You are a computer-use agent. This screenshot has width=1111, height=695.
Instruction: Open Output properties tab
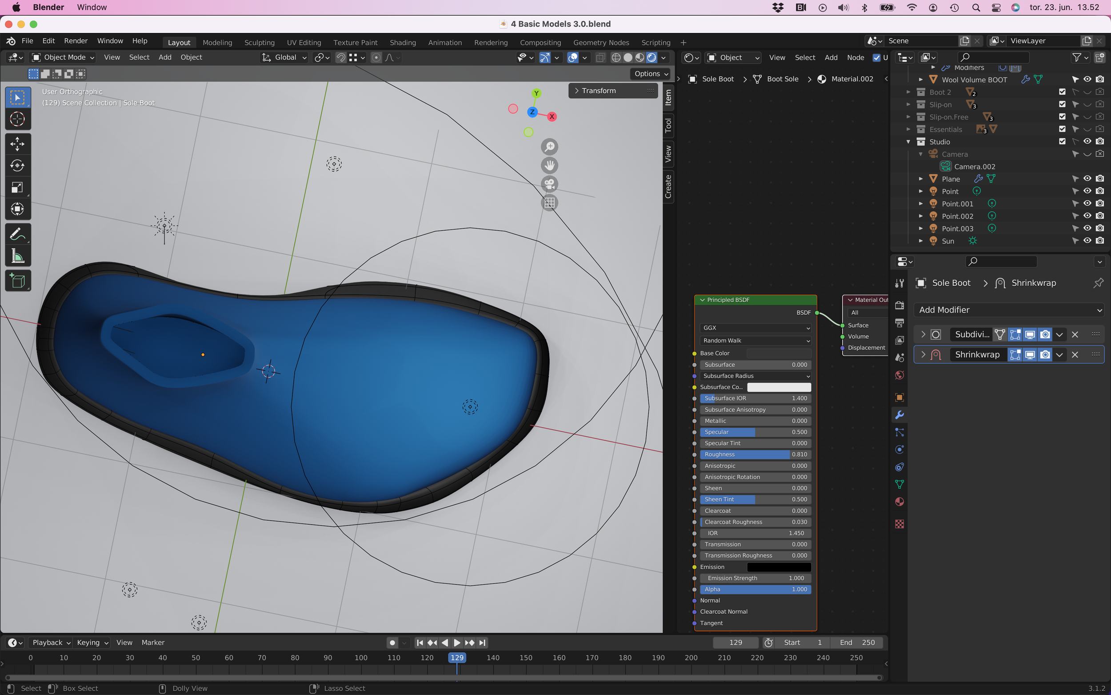899,323
